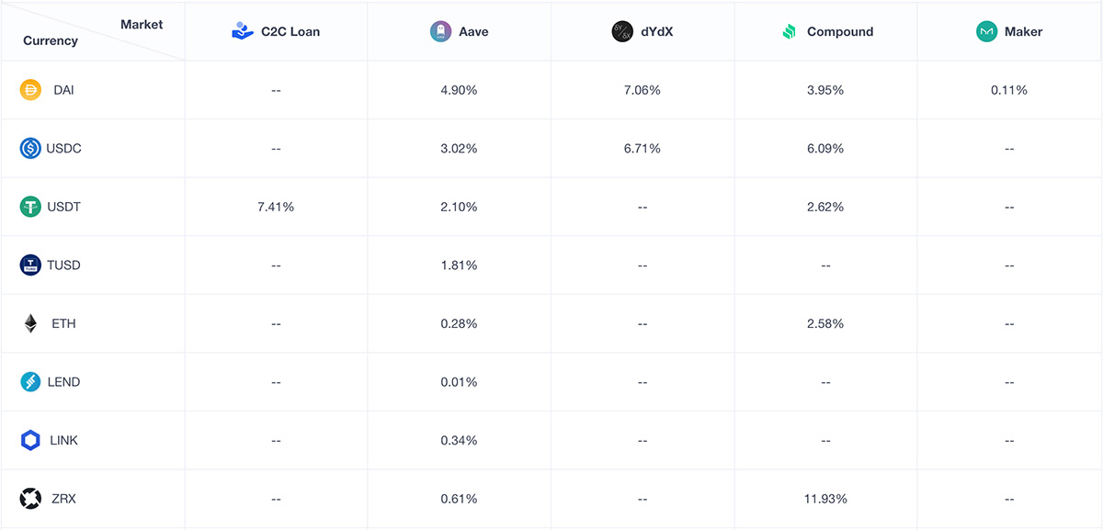Click the Compound logo icon

point(789,31)
